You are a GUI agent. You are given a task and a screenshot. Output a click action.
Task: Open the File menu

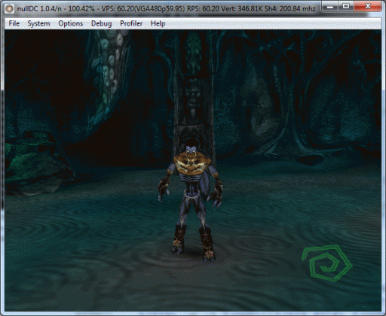(x=14, y=23)
